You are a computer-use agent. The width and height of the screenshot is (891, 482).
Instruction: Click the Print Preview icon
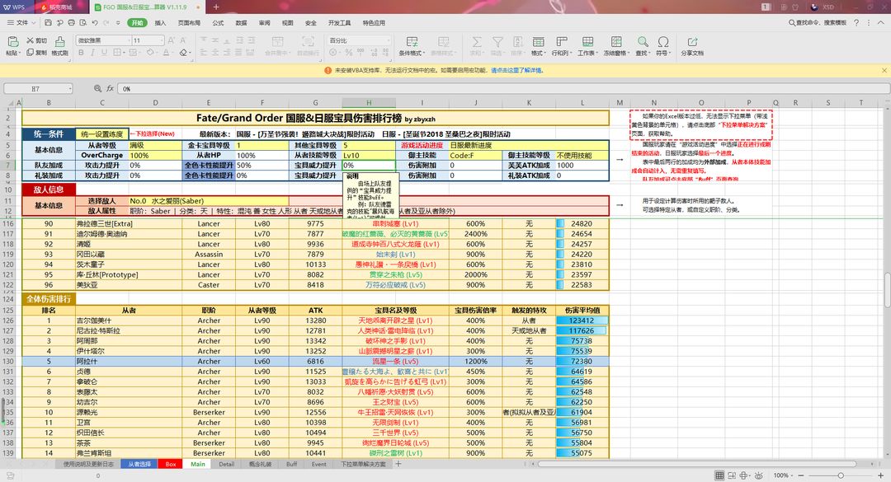[x=83, y=23]
